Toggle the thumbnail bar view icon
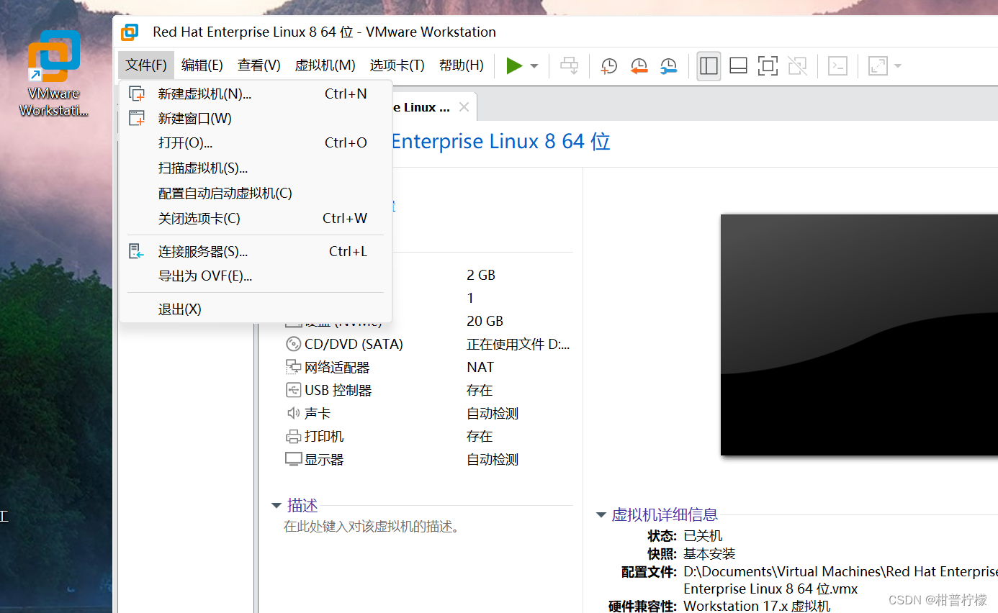 (x=738, y=66)
